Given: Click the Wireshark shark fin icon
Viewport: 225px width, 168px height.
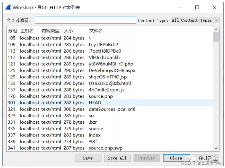Looking at the screenshot, I should pos(8,7).
